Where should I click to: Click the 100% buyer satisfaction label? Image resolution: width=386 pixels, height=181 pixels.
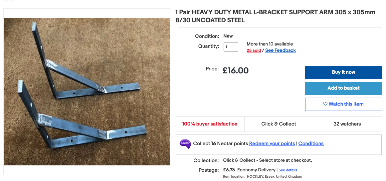click(210, 124)
